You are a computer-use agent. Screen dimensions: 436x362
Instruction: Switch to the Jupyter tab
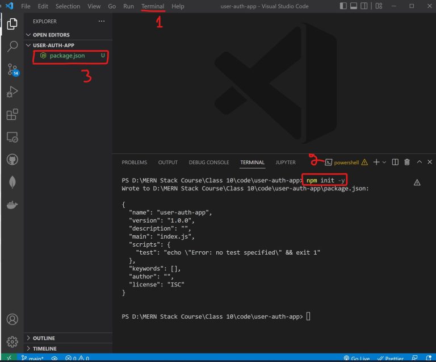pyautogui.click(x=286, y=163)
